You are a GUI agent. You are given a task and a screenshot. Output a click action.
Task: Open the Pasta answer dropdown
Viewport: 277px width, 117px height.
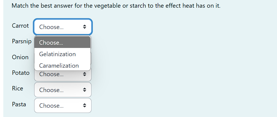pos(63,105)
